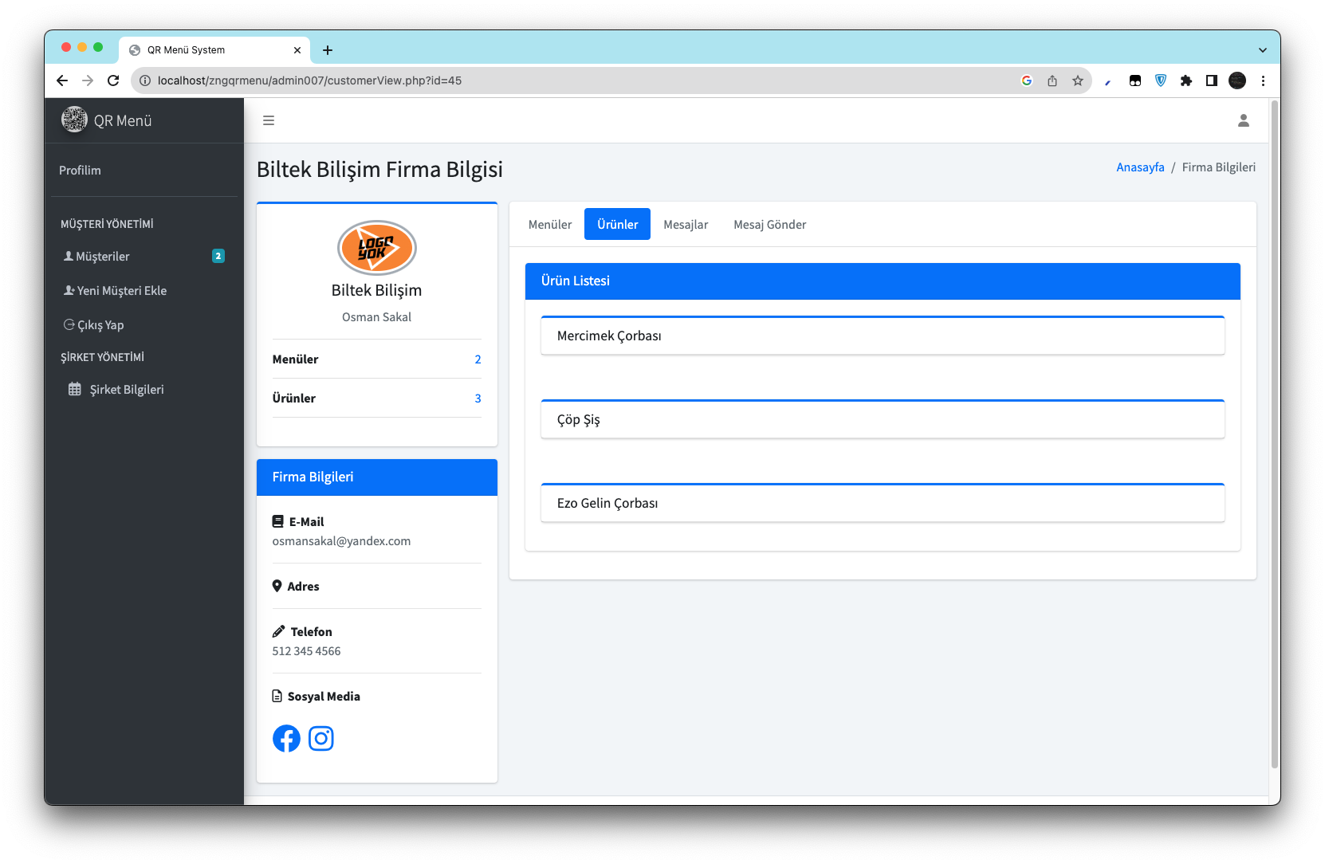The width and height of the screenshot is (1325, 864).
Task: Select the Mesaj Gönder tab
Action: (x=769, y=225)
